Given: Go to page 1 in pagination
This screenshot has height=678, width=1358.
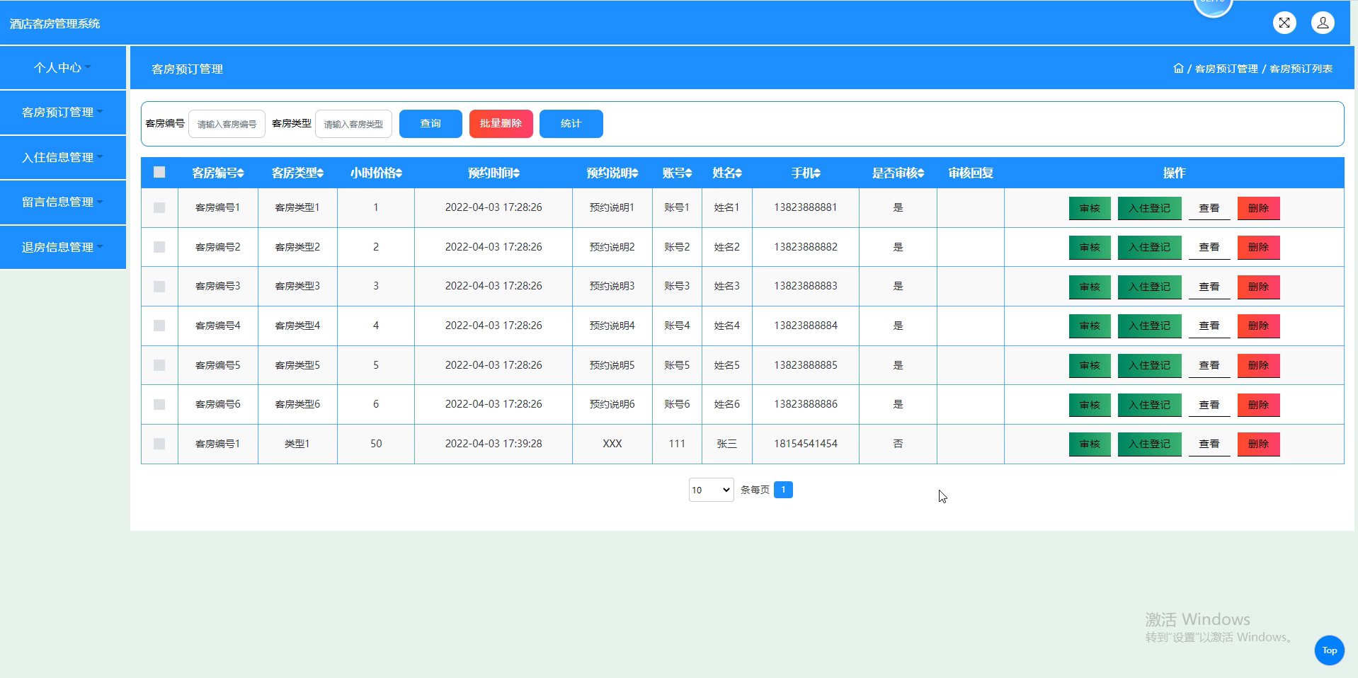Looking at the screenshot, I should point(783,490).
